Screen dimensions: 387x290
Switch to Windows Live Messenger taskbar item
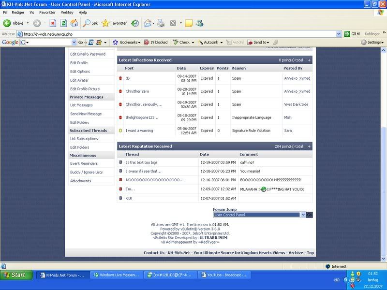pos(117,275)
